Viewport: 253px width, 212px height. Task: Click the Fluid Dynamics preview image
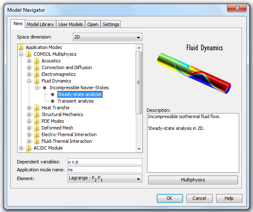[194, 73]
